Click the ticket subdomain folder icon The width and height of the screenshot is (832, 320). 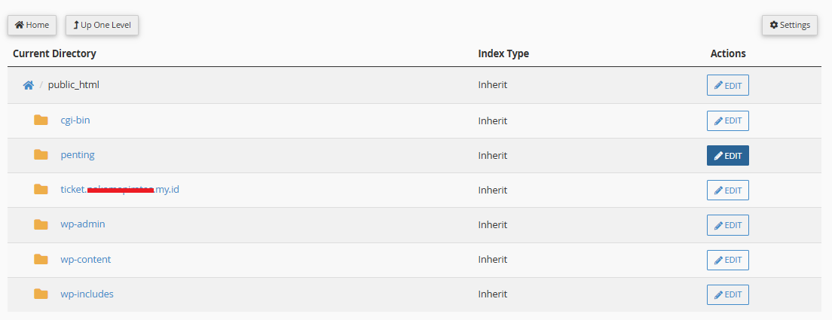[x=41, y=189]
